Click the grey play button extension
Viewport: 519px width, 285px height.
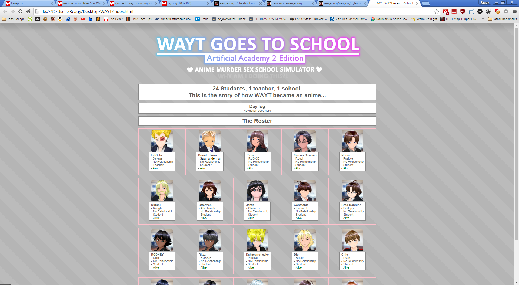506,11
